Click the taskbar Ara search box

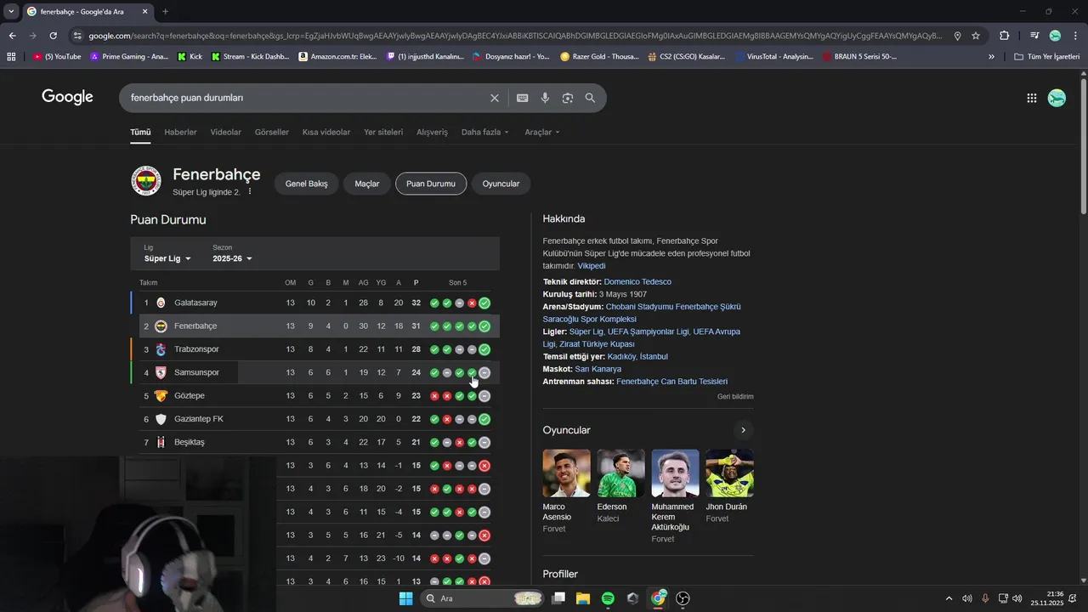point(482,598)
